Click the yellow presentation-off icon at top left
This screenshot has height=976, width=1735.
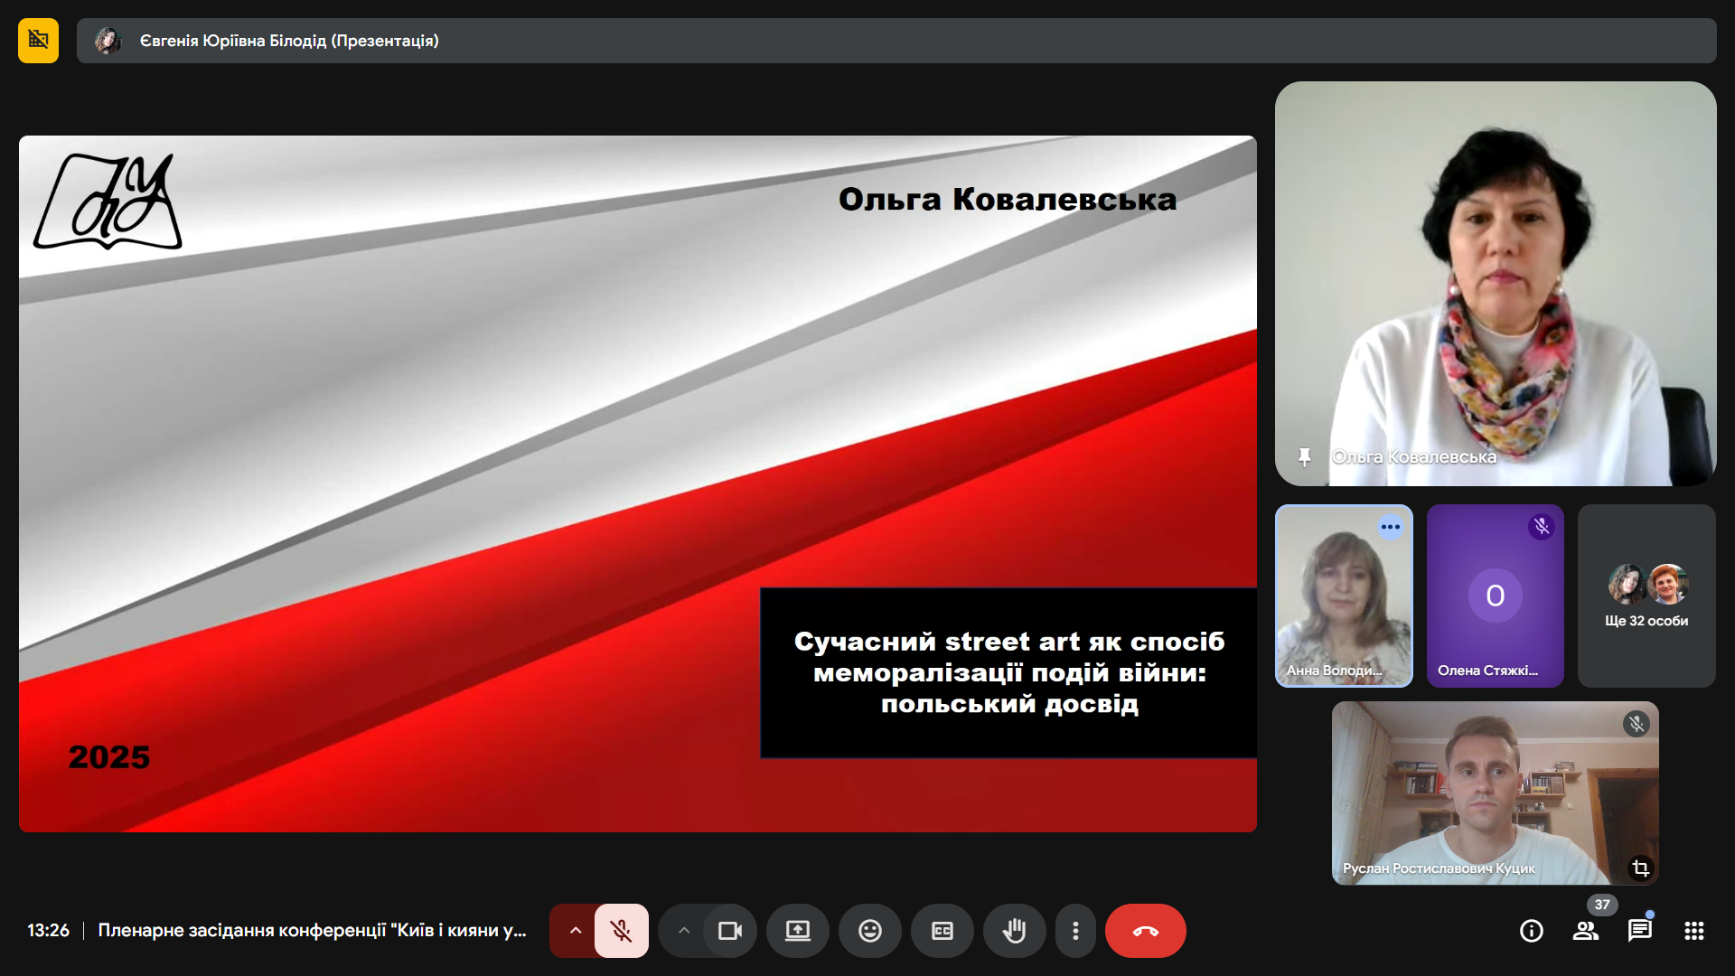coord(38,41)
